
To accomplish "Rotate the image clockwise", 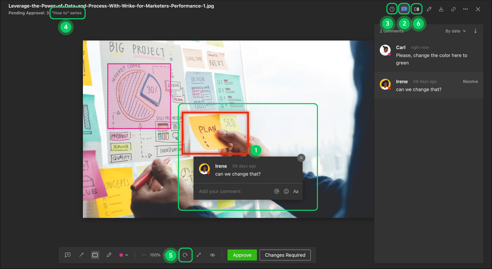I will coord(186,255).
